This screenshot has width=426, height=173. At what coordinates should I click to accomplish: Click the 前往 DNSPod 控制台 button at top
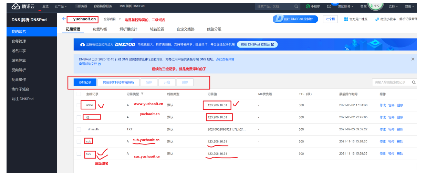pos(295,19)
